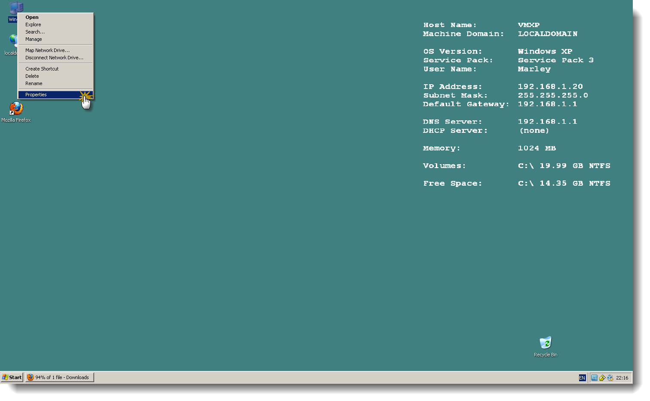Click the blue display settings tray icon
This screenshot has height=401, width=650.
click(x=595, y=377)
